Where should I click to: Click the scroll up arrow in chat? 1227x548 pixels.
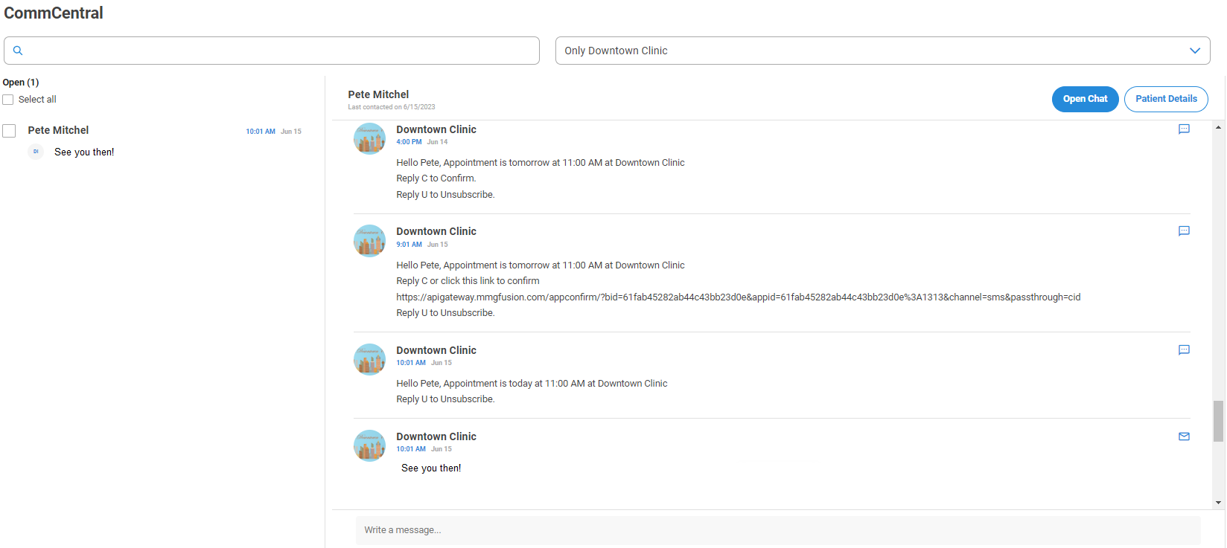(1218, 128)
